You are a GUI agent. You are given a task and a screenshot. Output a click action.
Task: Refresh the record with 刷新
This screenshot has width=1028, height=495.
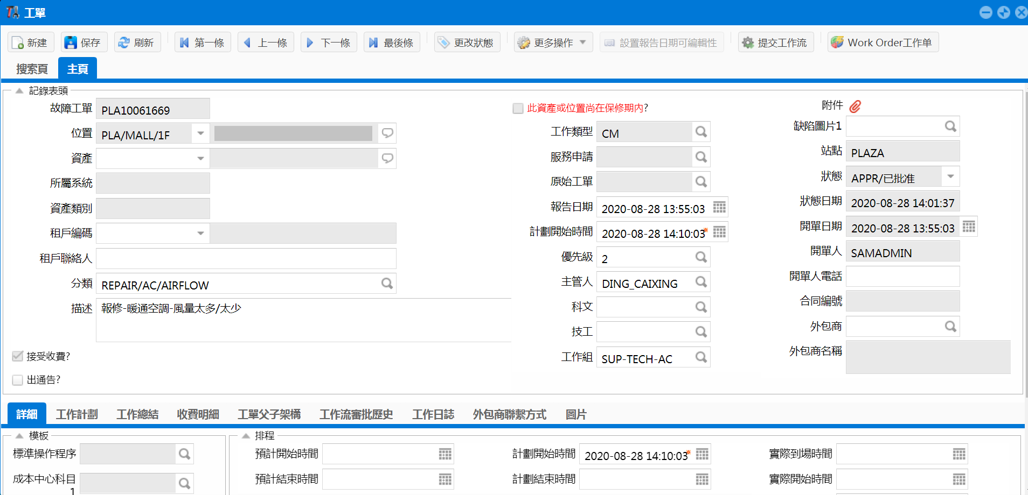(x=137, y=43)
